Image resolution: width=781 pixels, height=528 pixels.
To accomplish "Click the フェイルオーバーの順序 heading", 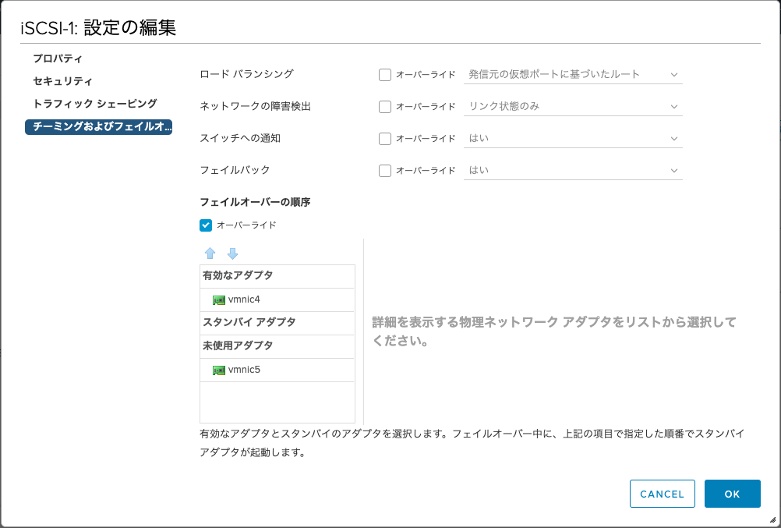I will click(x=255, y=202).
